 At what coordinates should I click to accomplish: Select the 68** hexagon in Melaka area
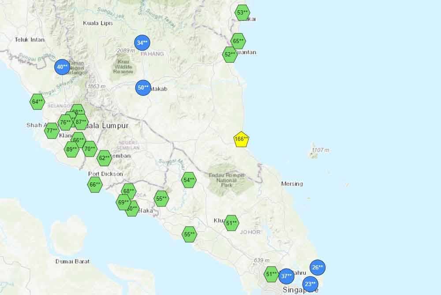[128, 191]
